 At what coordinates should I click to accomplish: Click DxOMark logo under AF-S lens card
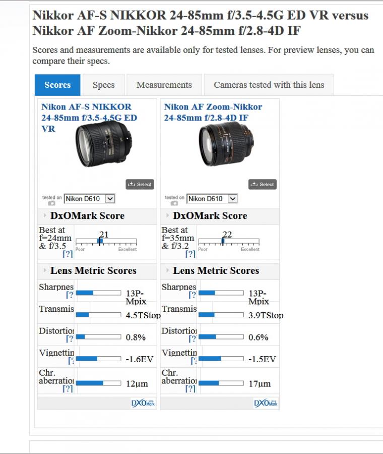click(143, 403)
